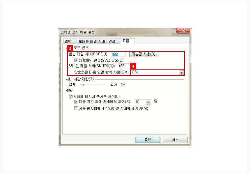Enable 지운 편지함에서 삭제하면 서버에서 제거
This screenshot has width=250, height=174.
click(x=76, y=108)
